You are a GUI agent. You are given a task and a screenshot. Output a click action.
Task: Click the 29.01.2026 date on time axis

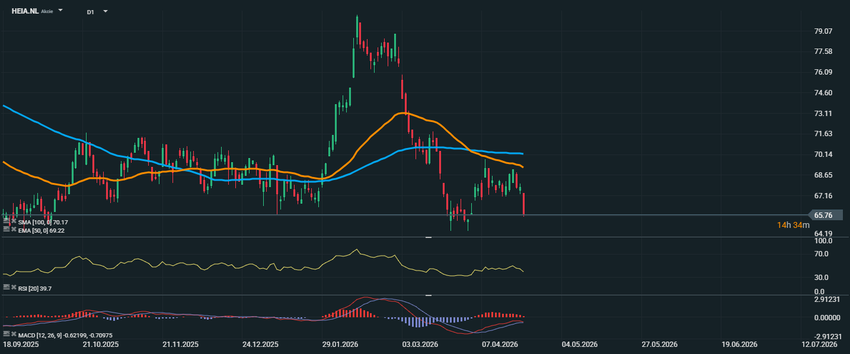[x=339, y=344]
